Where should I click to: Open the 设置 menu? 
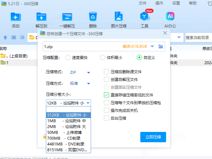[176, 3]
